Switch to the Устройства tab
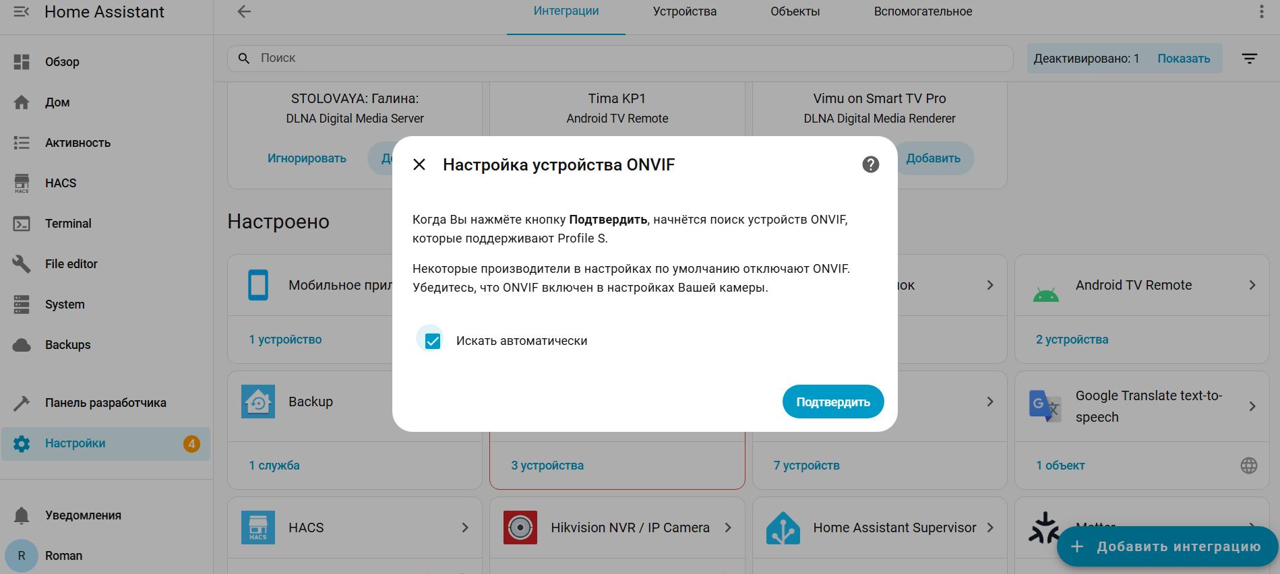Screen dimensions: 1280x574 (x=684, y=11)
